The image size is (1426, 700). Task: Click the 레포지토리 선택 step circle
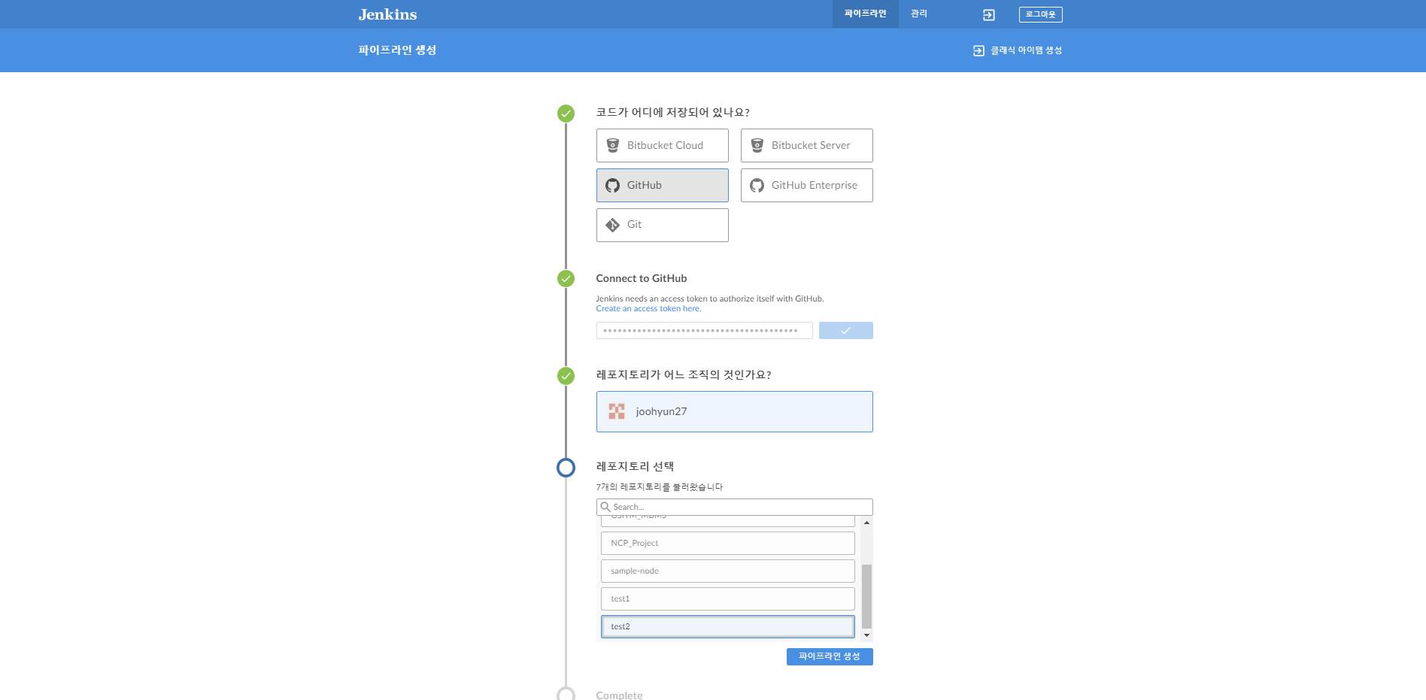coord(566,468)
